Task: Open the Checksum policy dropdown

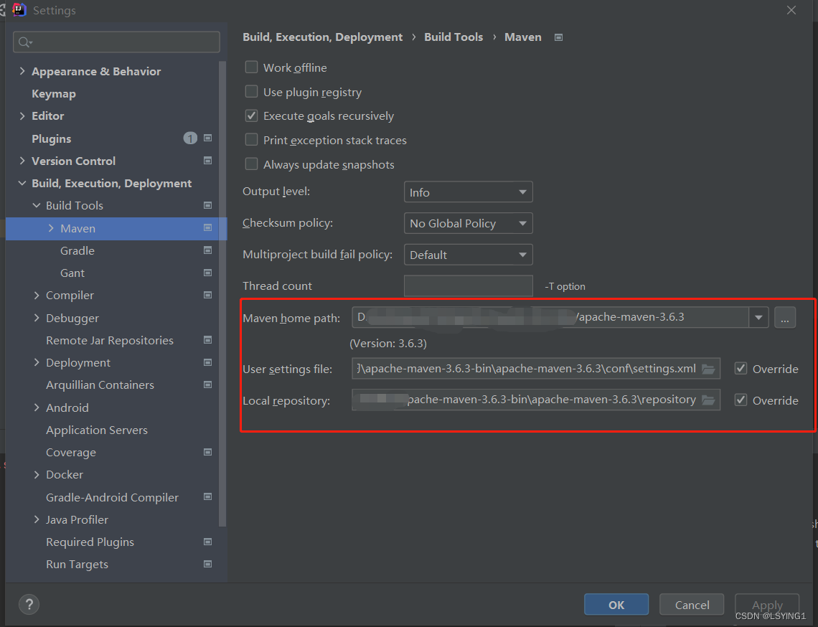Action: 468,223
